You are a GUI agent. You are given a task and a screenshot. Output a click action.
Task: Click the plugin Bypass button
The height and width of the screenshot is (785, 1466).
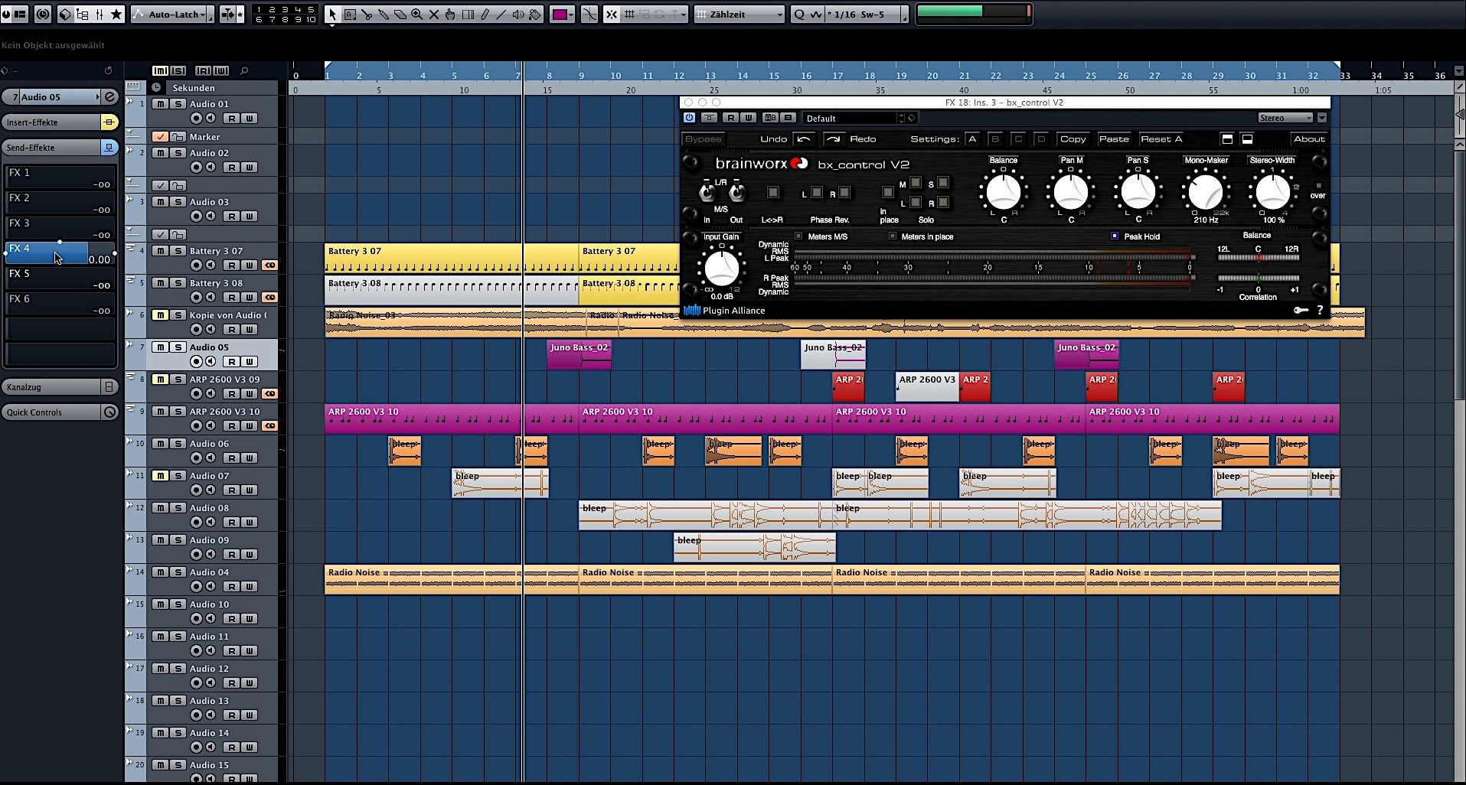pyautogui.click(x=703, y=138)
